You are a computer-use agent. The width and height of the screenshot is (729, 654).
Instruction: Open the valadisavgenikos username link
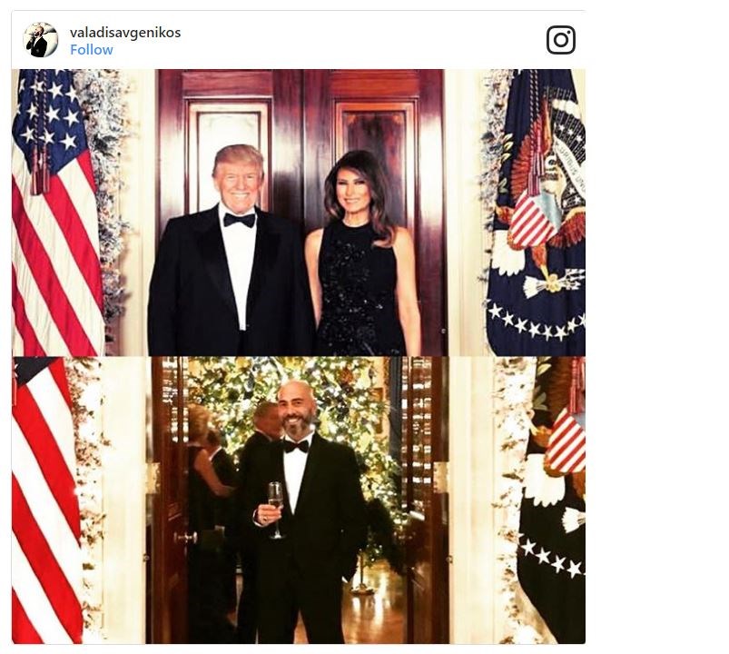(125, 33)
